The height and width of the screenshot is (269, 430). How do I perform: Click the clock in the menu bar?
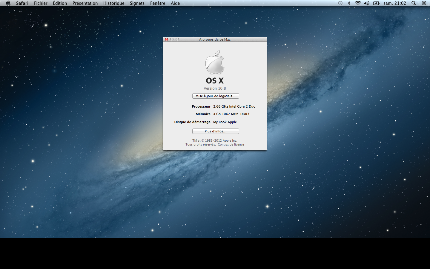tap(395, 3)
